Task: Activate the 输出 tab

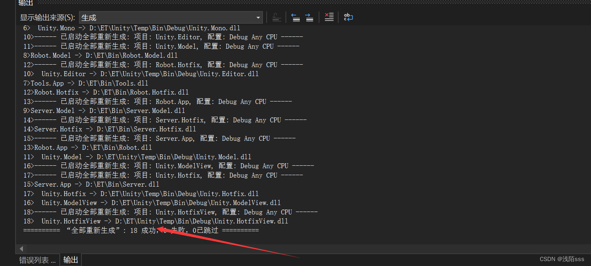Action: tap(70, 259)
